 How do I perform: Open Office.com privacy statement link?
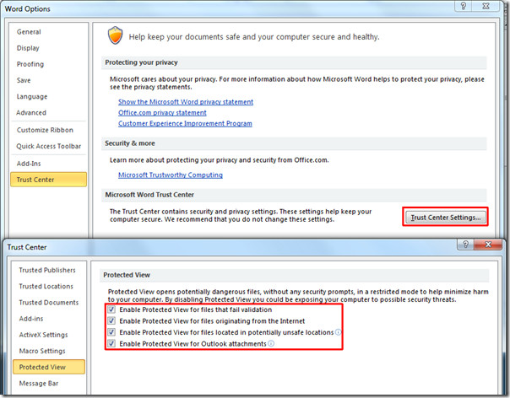click(162, 113)
